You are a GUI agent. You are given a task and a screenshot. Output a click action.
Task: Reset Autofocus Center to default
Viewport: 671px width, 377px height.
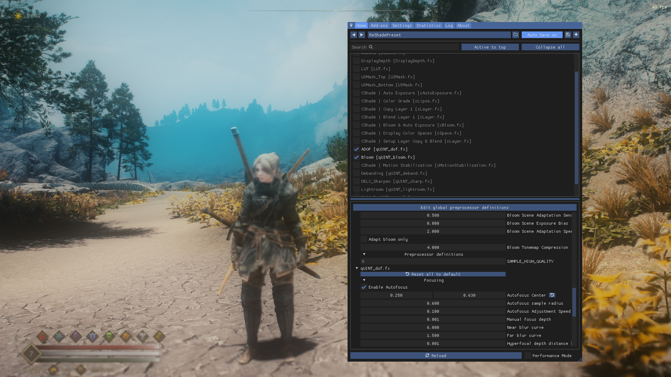pos(552,295)
